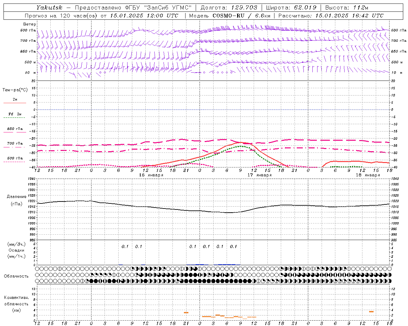Image resolution: width=408 pixels, height=326 pixels.
Task: Click the dotted pink line sample under 500 гПа legend
Action: click(x=14, y=162)
